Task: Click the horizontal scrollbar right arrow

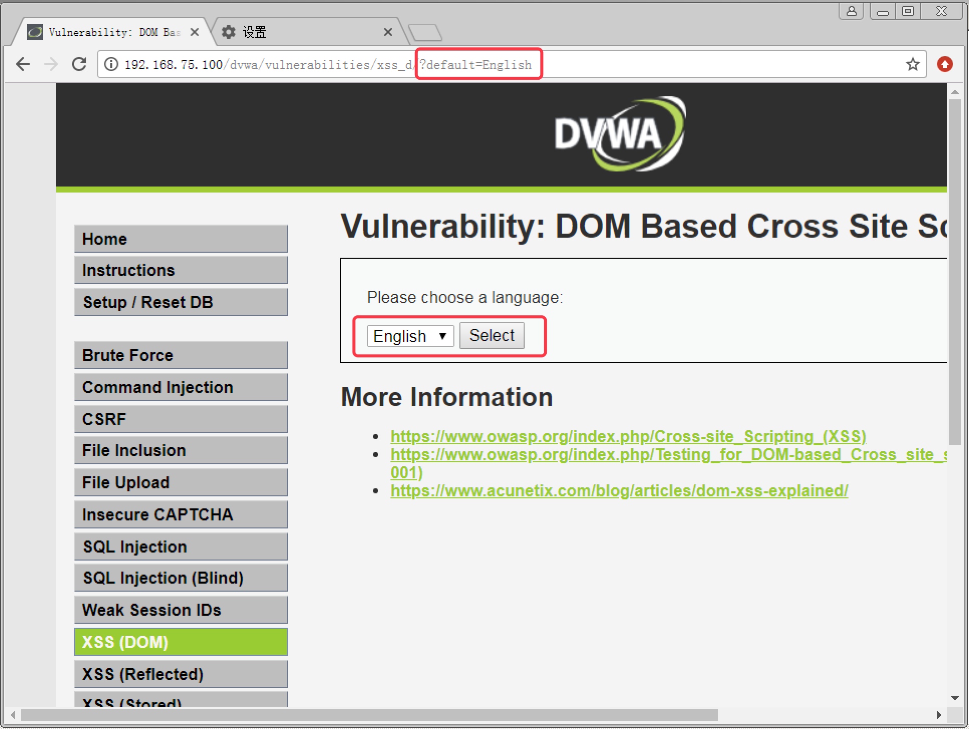Action: (x=938, y=715)
